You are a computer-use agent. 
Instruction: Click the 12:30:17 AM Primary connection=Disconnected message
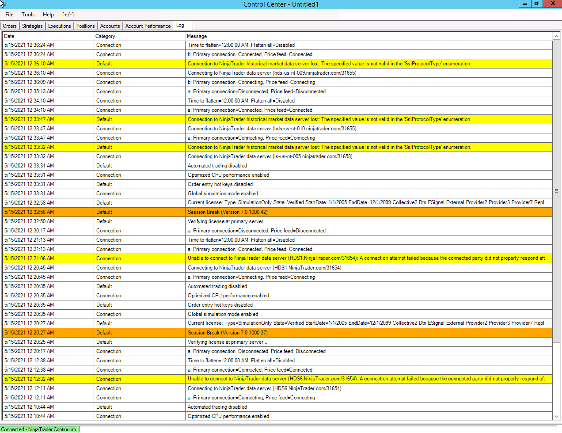[x=257, y=231]
